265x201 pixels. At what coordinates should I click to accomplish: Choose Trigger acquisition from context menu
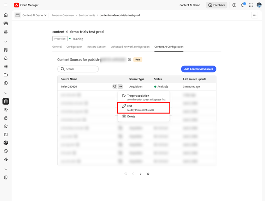(144, 97)
